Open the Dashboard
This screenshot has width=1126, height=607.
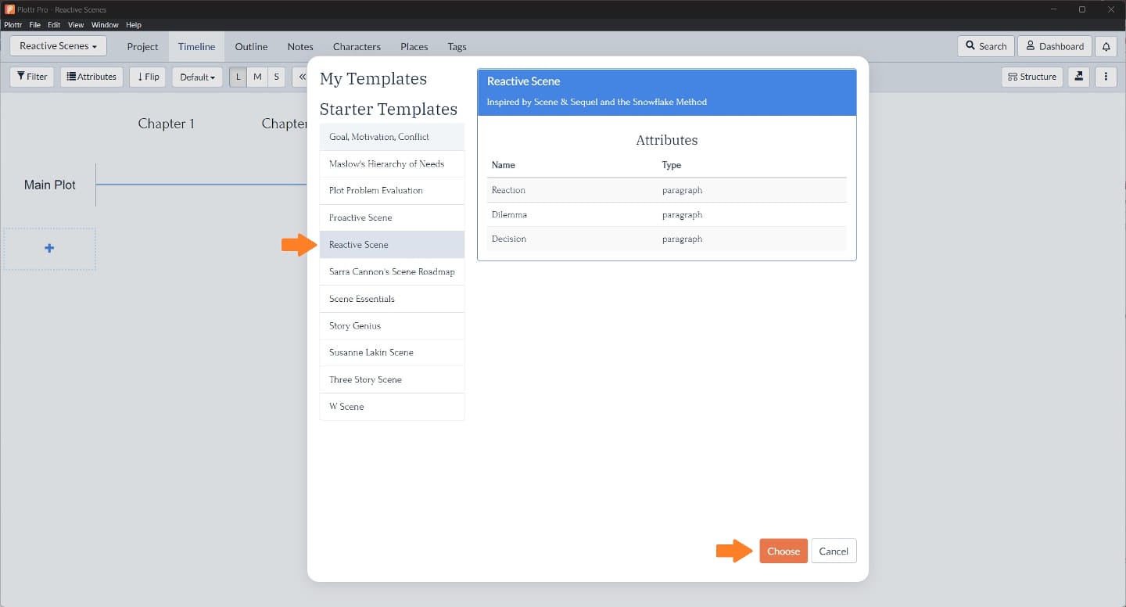pos(1054,46)
